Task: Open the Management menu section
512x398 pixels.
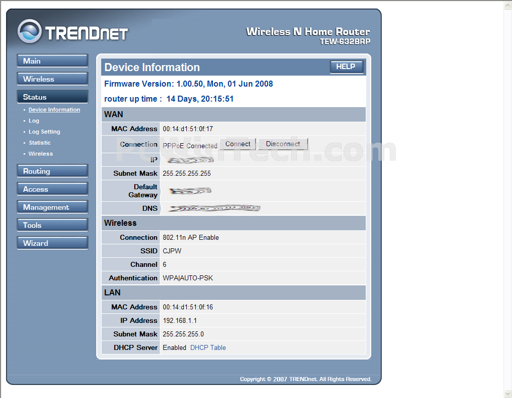Action: point(53,207)
